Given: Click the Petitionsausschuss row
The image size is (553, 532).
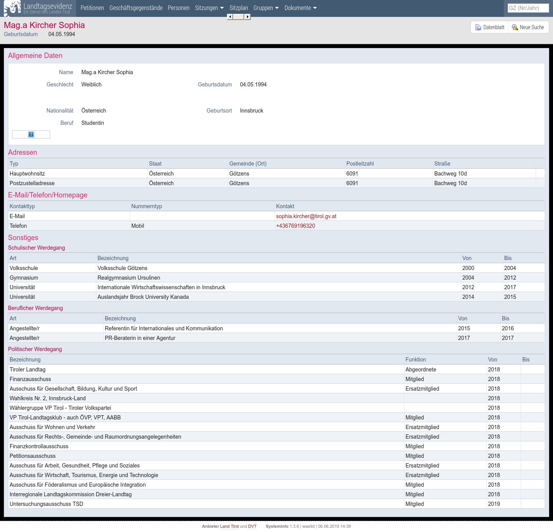Looking at the screenshot, I should [x=276, y=456].
